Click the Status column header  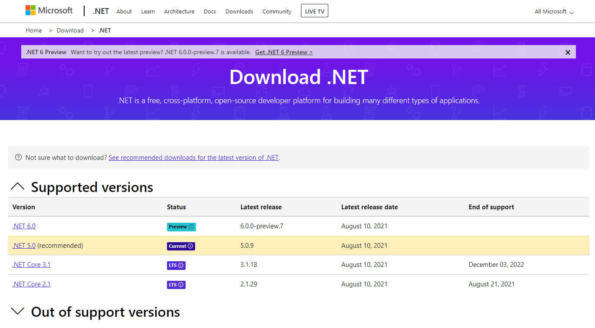(x=177, y=207)
